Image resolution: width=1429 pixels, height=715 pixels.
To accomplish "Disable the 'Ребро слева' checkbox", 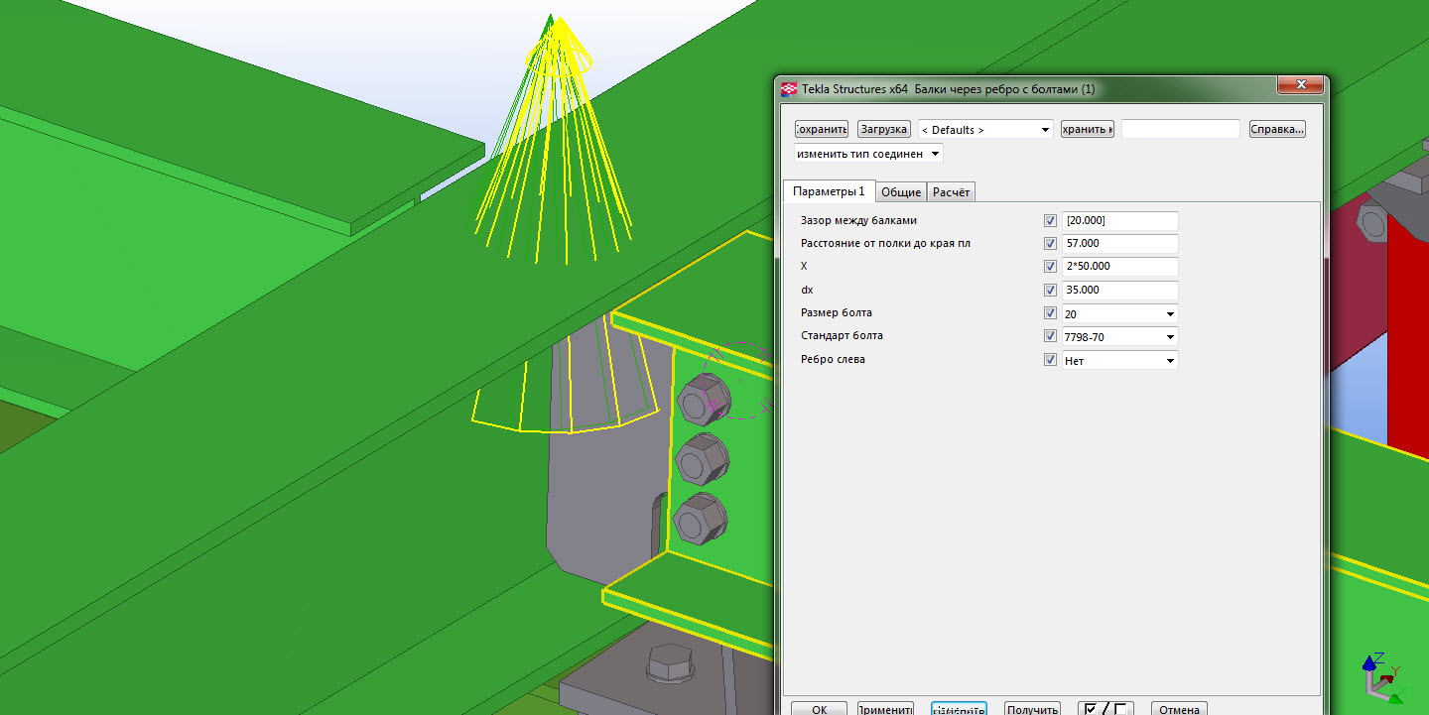I will [x=1050, y=360].
